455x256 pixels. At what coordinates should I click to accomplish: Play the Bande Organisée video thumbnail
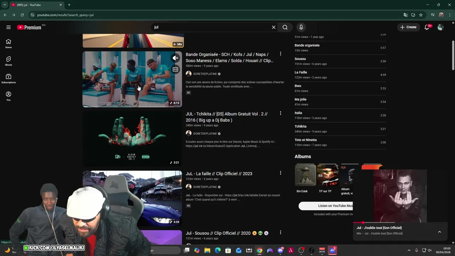(132, 79)
